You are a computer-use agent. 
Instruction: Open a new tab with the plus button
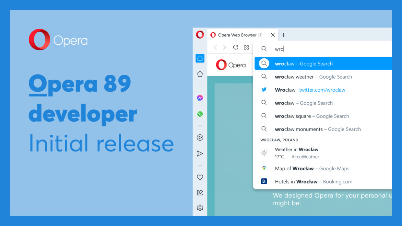coord(283,35)
